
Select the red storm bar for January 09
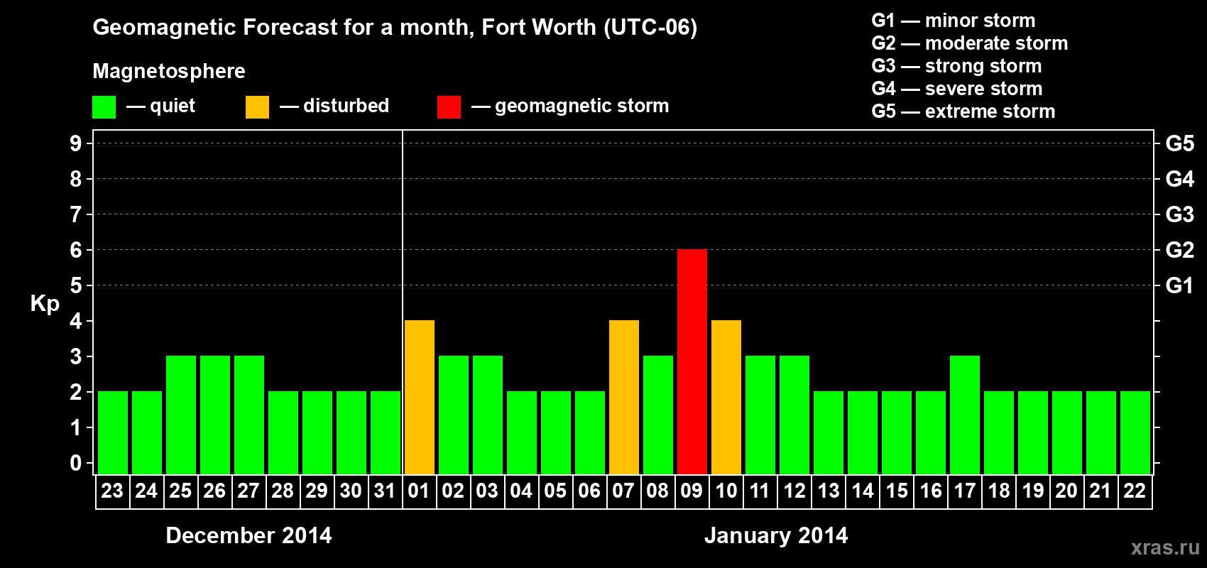point(692,361)
